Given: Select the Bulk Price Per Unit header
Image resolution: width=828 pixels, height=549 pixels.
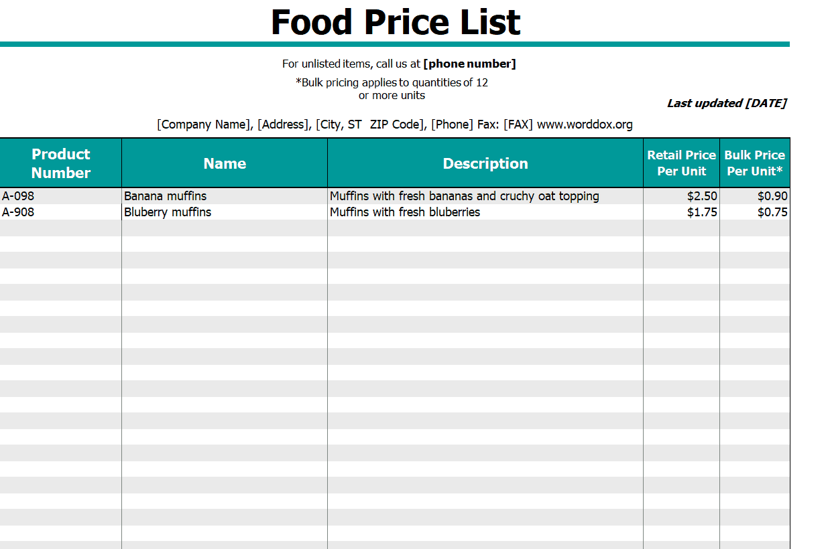Looking at the screenshot, I should [x=755, y=163].
